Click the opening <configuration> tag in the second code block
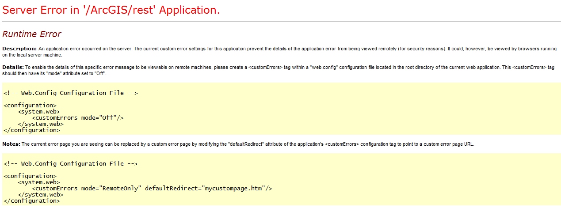Viewport: 561px width, 208px height. click(30, 176)
